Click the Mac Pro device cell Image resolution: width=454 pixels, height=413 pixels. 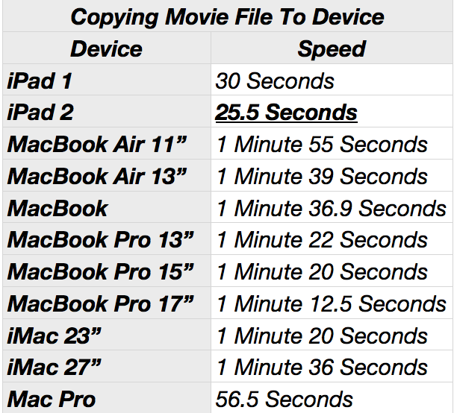click(x=51, y=400)
